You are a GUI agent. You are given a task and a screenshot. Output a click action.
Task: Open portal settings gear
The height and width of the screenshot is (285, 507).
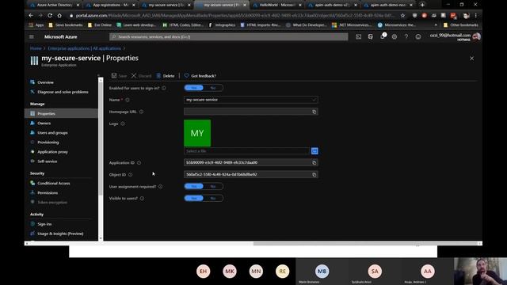click(x=395, y=37)
